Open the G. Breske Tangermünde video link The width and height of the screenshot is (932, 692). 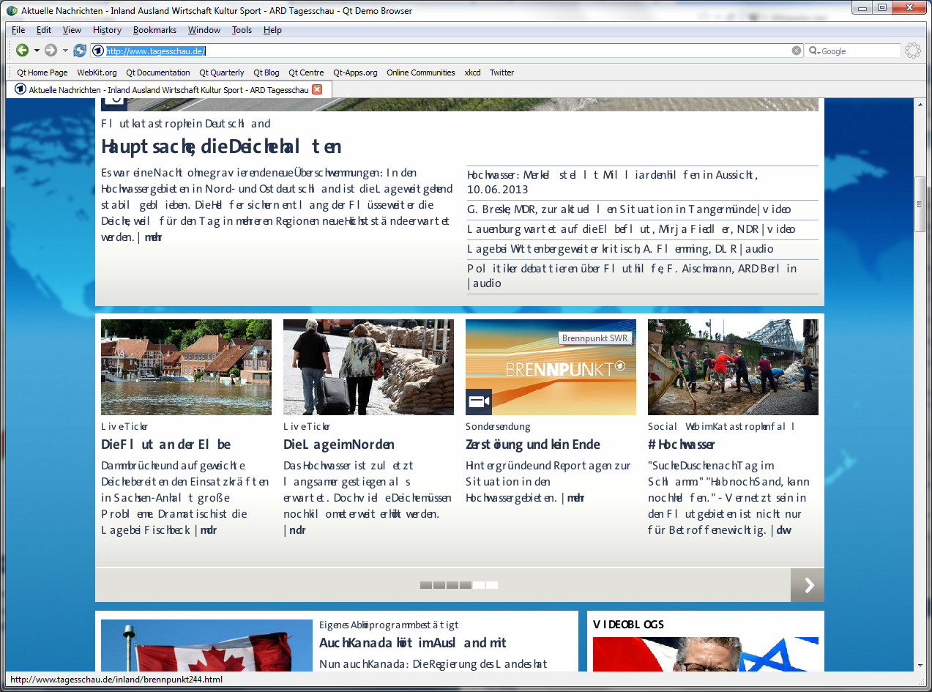click(x=629, y=209)
